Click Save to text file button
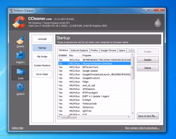This screenshot has width=176, height=139. tap(148, 116)
